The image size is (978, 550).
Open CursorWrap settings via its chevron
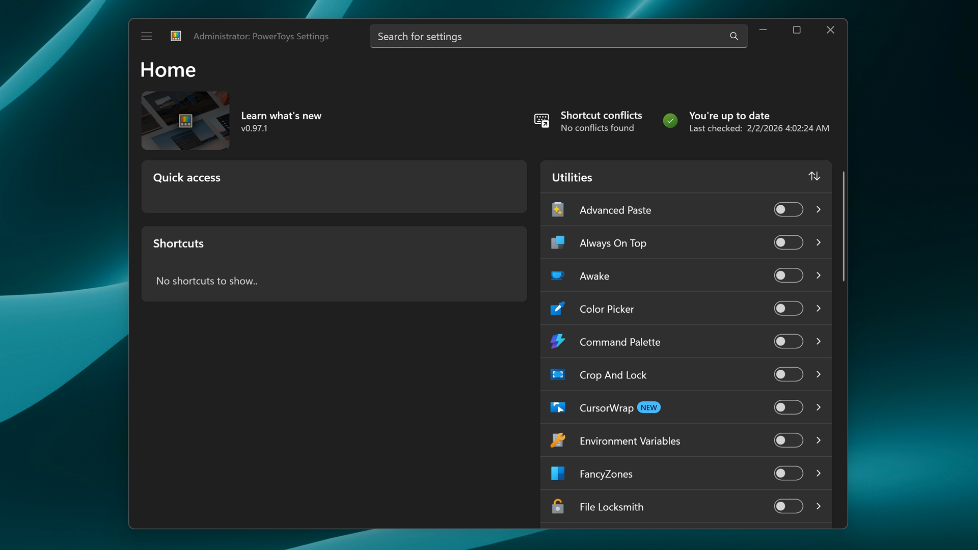click(x=818, y=407)
